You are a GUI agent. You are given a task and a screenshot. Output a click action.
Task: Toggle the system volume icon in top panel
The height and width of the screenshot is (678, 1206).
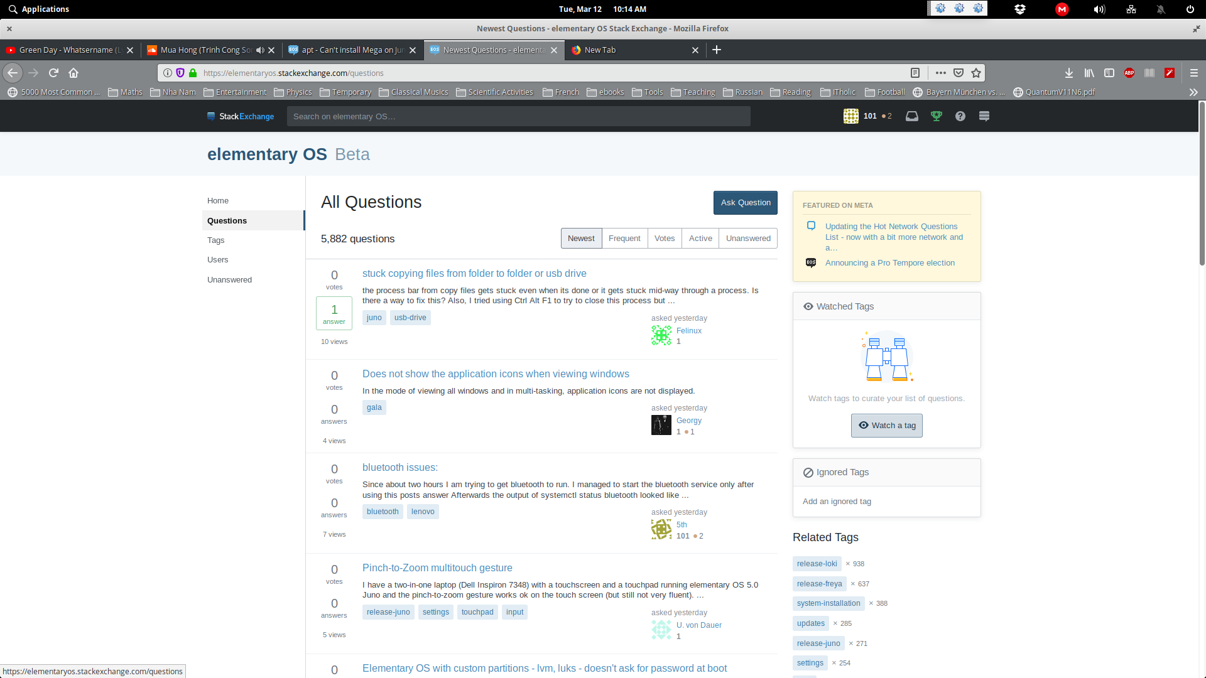pyautogui.click(x=1099, y=9)
